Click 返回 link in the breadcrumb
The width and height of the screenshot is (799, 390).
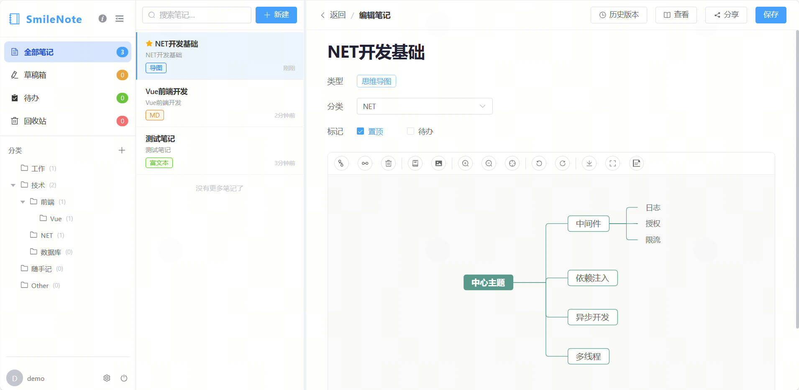pos(333,15)
